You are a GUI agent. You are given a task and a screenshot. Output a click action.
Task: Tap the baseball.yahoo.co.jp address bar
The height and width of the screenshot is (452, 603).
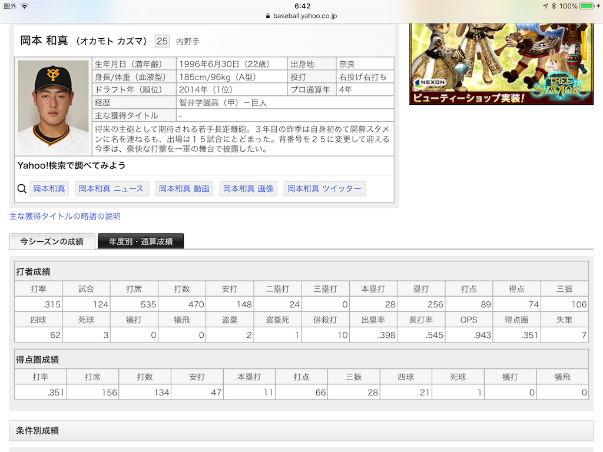(x=301, y=16)
